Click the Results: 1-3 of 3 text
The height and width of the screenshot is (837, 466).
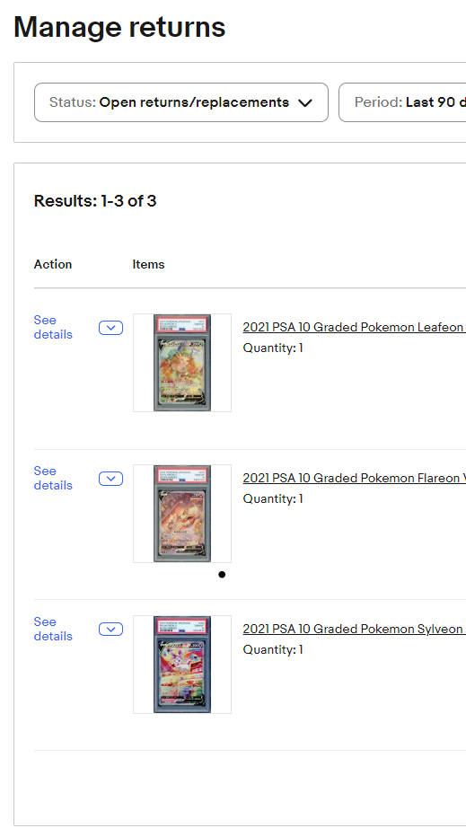point(95,200)
